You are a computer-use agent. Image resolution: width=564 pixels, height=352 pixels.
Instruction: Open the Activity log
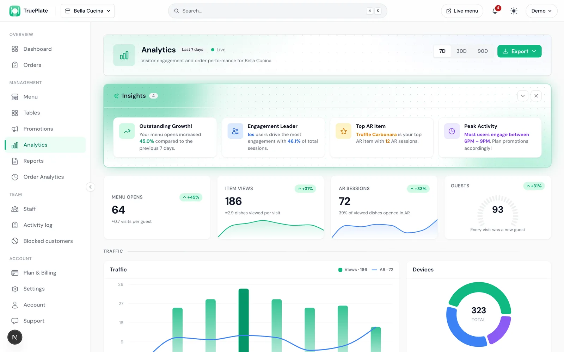tap(45, 225)
